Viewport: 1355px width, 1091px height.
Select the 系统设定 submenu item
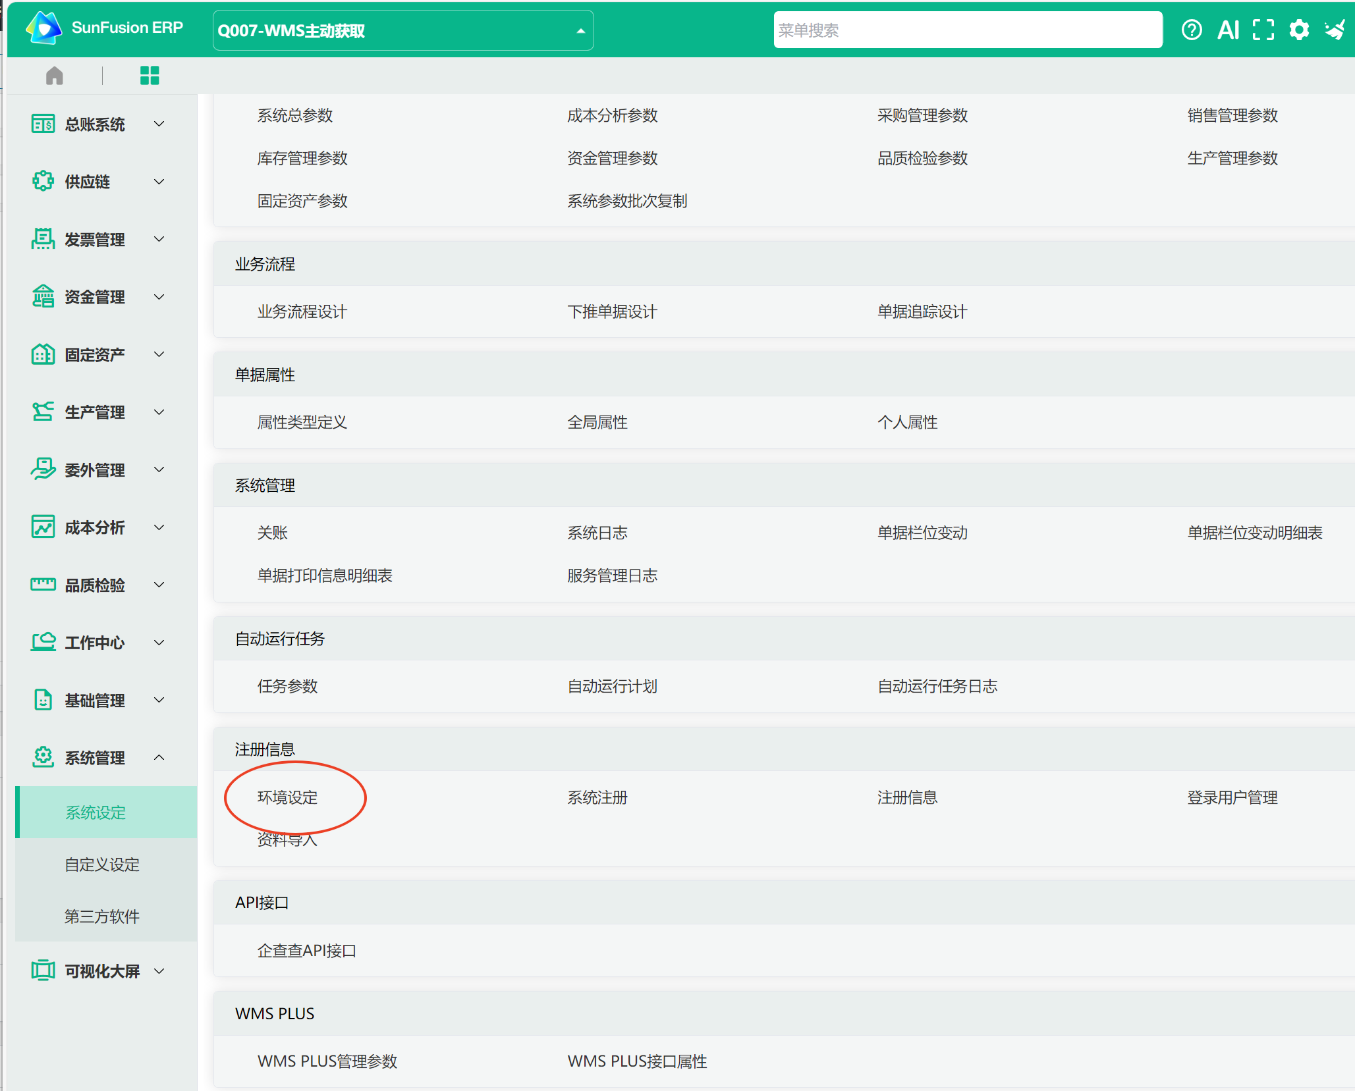pos(106,812)
